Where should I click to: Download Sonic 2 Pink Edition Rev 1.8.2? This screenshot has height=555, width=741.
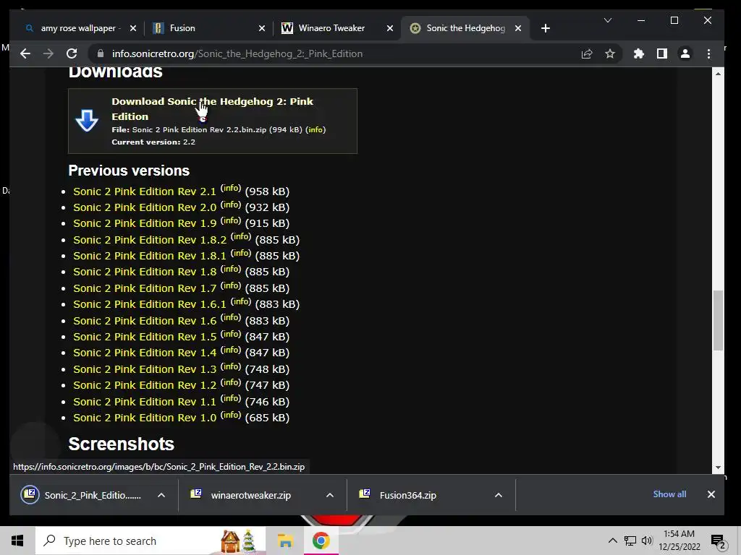tap(150, 240)
